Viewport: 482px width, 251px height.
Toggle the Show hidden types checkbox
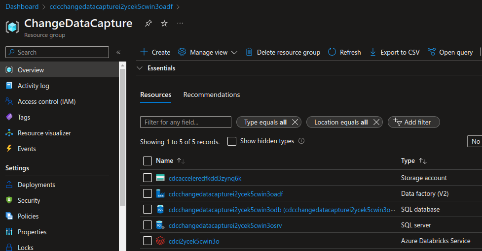click(232, 141)
